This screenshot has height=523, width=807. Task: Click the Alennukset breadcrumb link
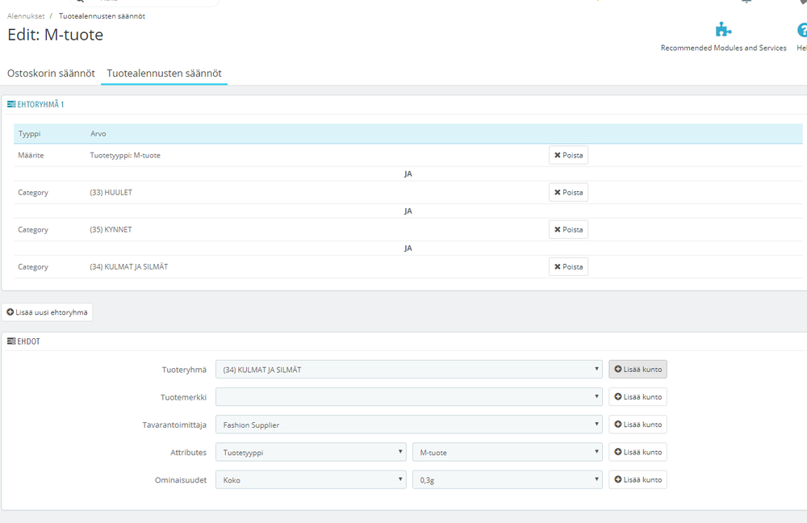pyautogui.click(x=26, y=16)
